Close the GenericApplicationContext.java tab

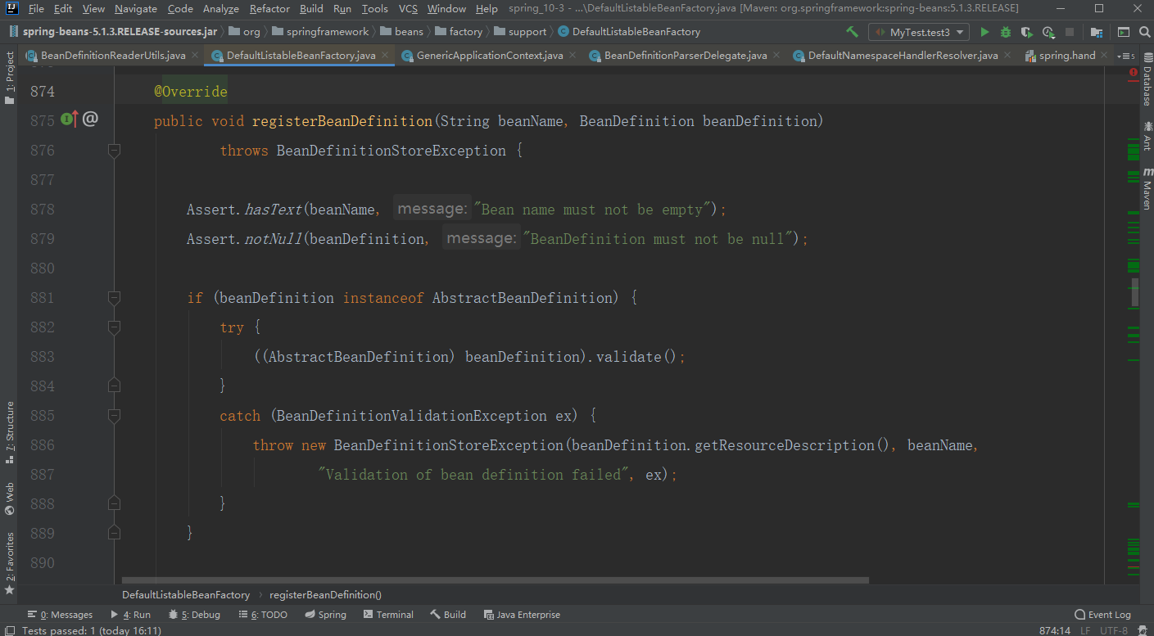click(x=572, y=56)
